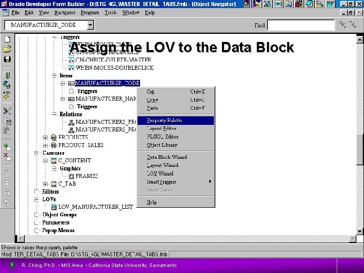The height and width of the screenshot is (273, 364).
Task: Open the Tools menu
Action: pos(111,13)
